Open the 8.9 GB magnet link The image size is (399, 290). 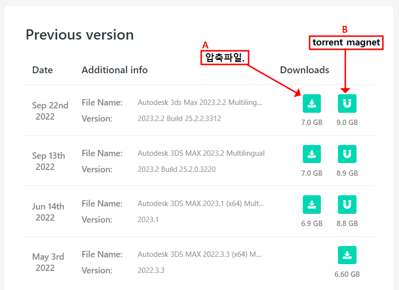point(347,154)
